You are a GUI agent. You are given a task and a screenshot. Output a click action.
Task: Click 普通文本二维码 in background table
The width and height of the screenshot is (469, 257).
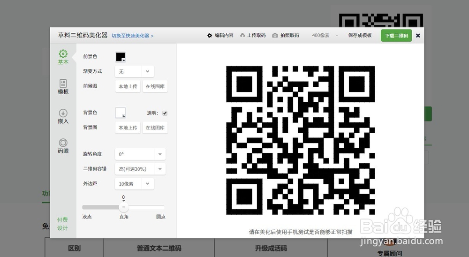tap(159, 248)
